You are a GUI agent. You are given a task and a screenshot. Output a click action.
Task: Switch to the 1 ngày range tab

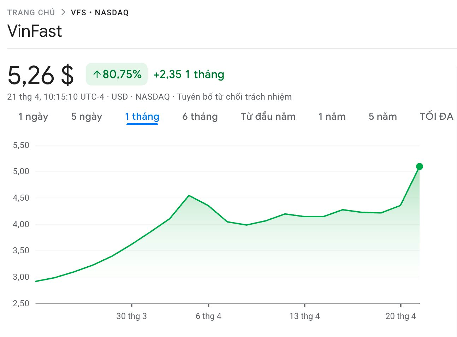[33, 117]
